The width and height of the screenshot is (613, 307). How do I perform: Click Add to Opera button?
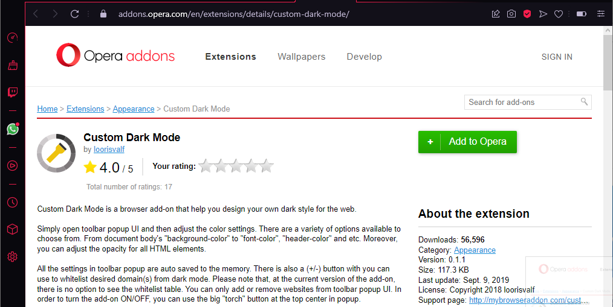tap(467, 142)
